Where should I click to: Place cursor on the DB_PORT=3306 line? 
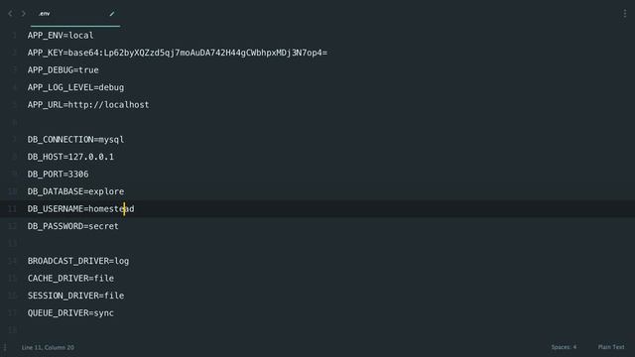click(58, 175)
